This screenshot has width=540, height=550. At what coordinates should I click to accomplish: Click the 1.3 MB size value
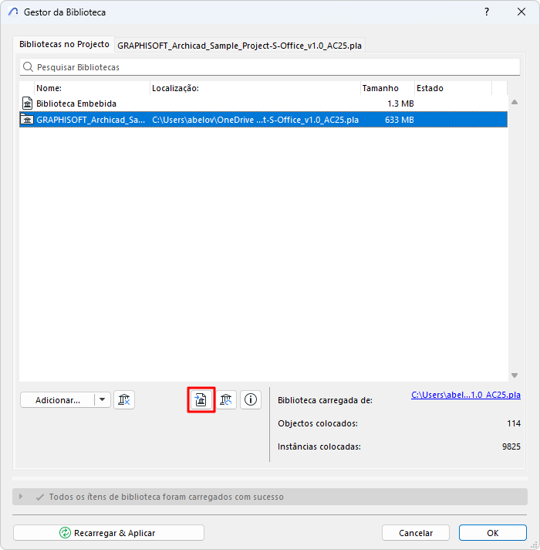tap(400, 104)
